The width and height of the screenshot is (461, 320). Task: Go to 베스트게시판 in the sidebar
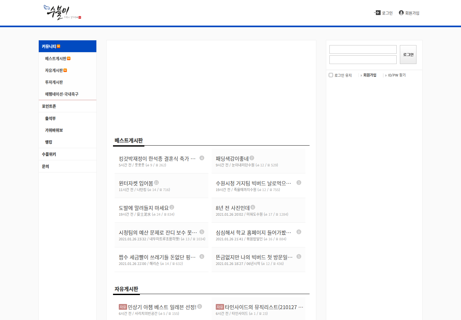[x=56, y=59]
